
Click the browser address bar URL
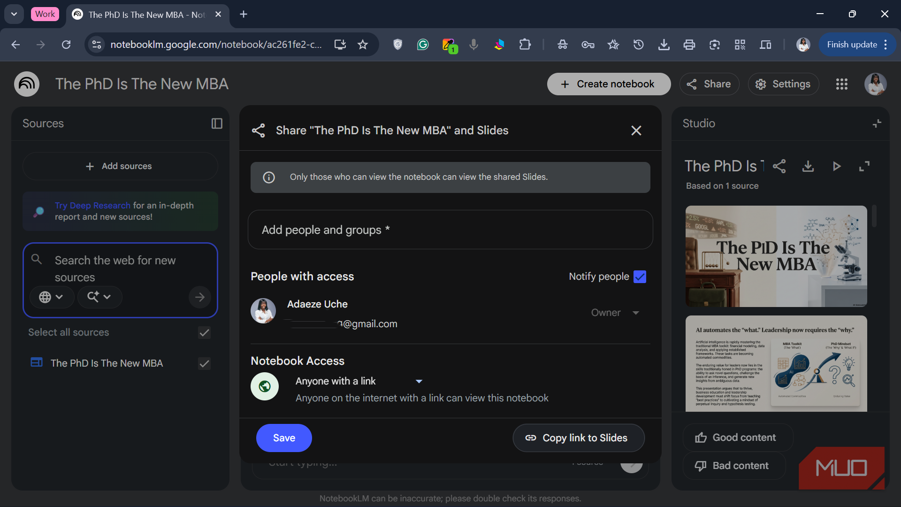216,45
